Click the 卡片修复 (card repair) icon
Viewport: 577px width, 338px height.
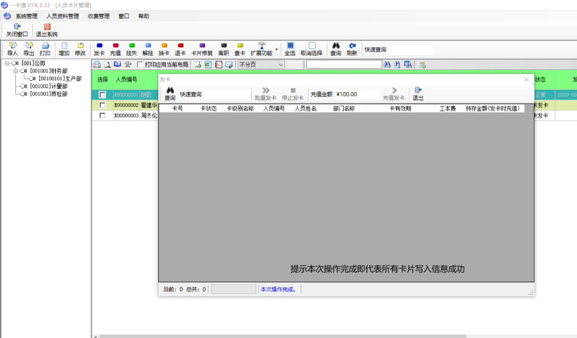pyautogui.click(x=202, y=49)
